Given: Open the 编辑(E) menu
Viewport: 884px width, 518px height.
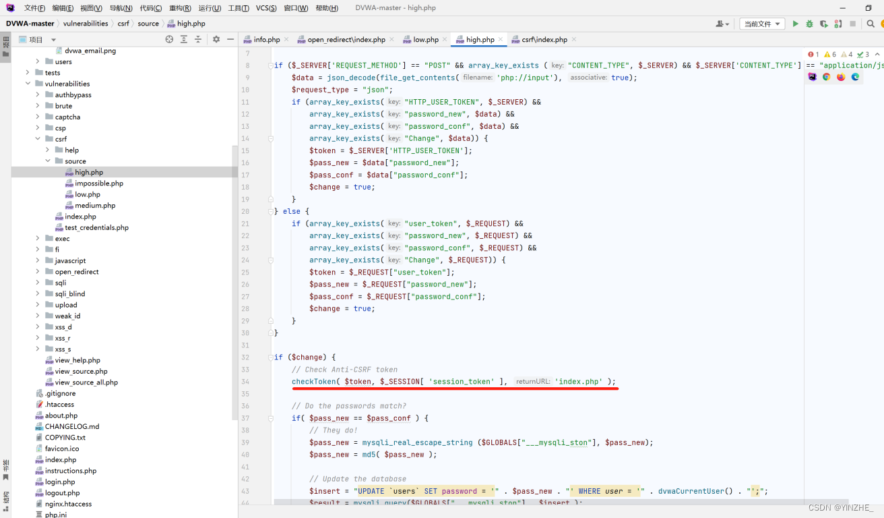Looking at the screenshot, I should (63, 8).
